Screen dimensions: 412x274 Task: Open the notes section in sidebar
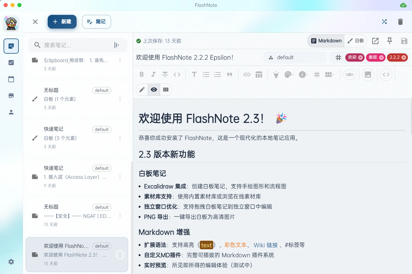[x=11, y=46]
